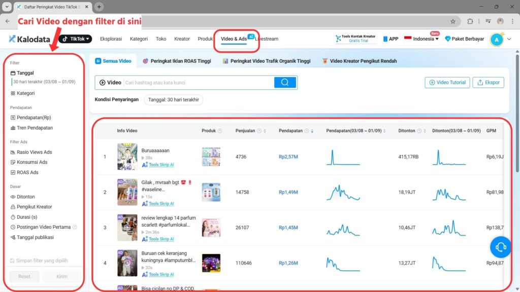Open the Buruaaaaaan video thumbnail

(127, 157)
